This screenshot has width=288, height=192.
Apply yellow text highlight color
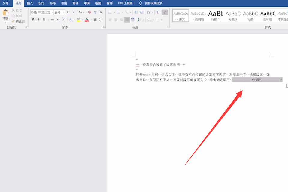click(x=78, y=20)
